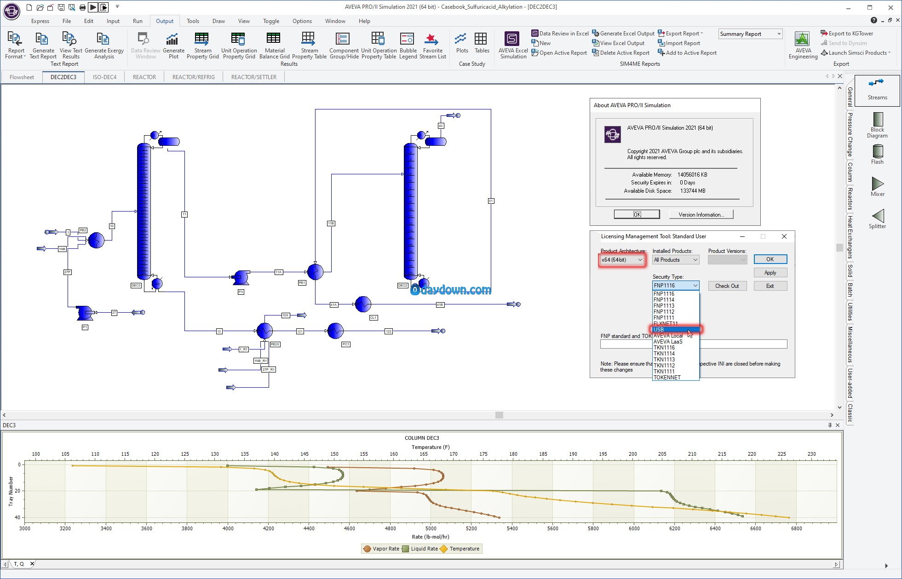Viewport: 902px width, 579px height.
Task: Open the Express menu
Action: pyautogui.click(x=40, y=21)
